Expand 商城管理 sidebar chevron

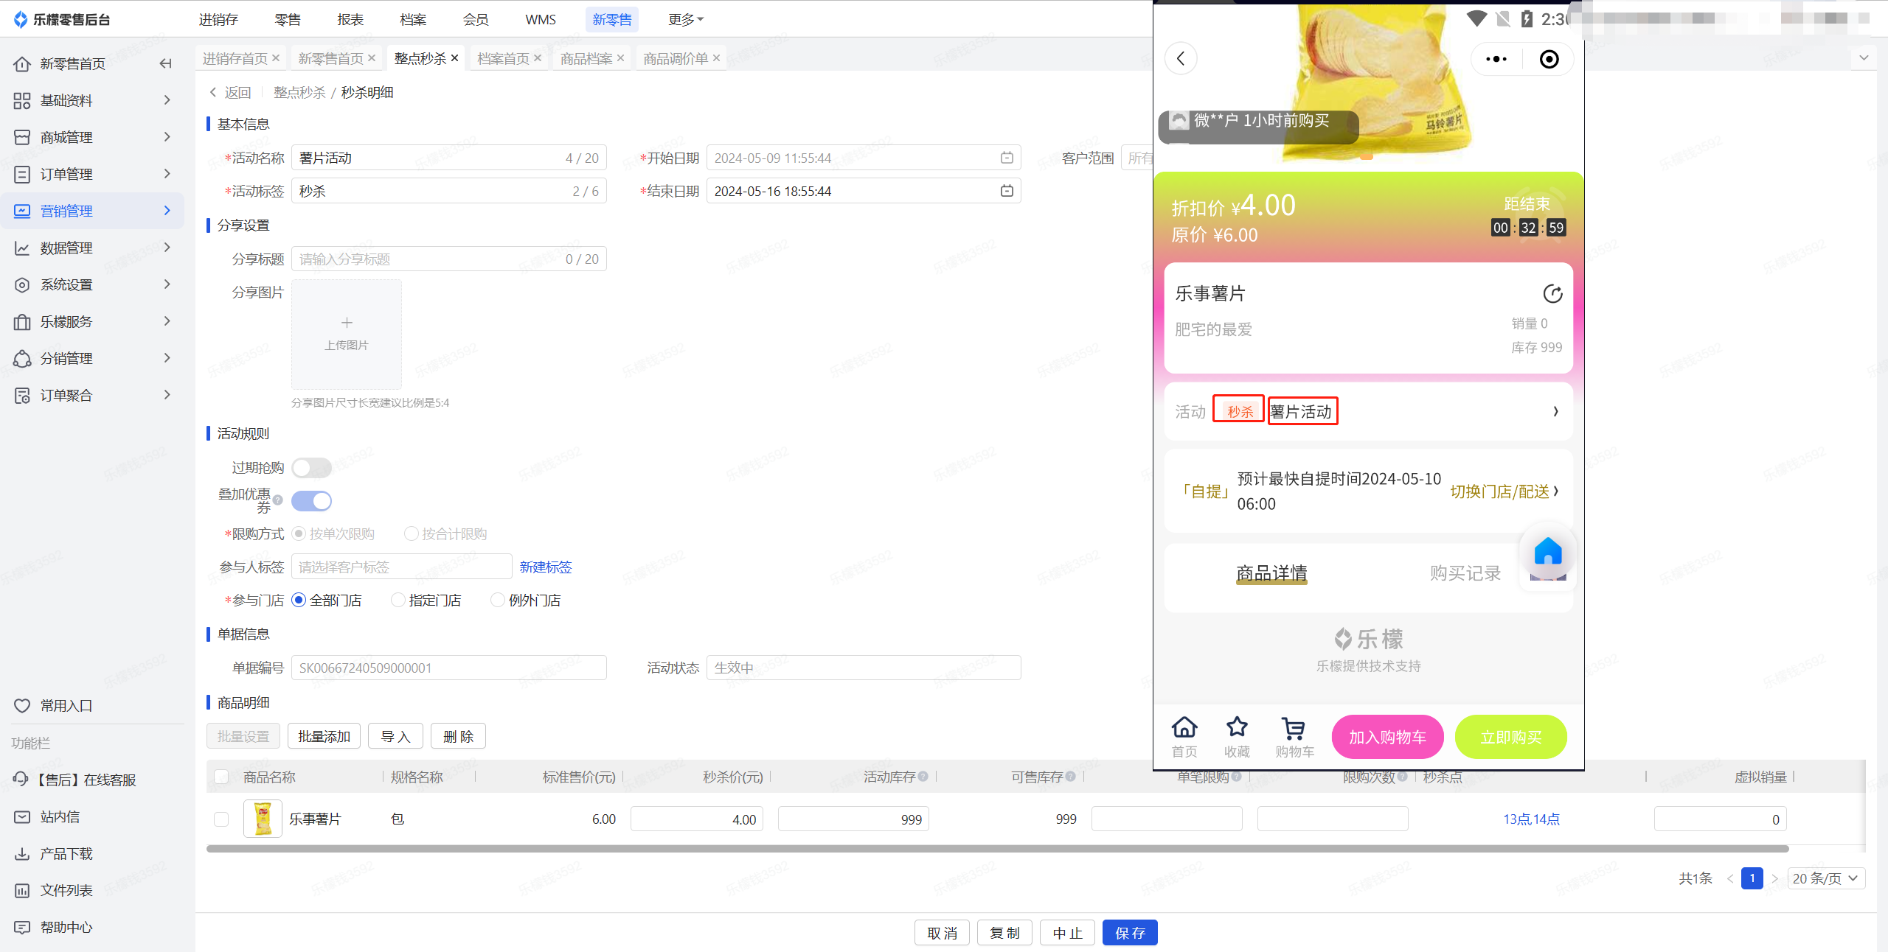click(x=167, y=137)
